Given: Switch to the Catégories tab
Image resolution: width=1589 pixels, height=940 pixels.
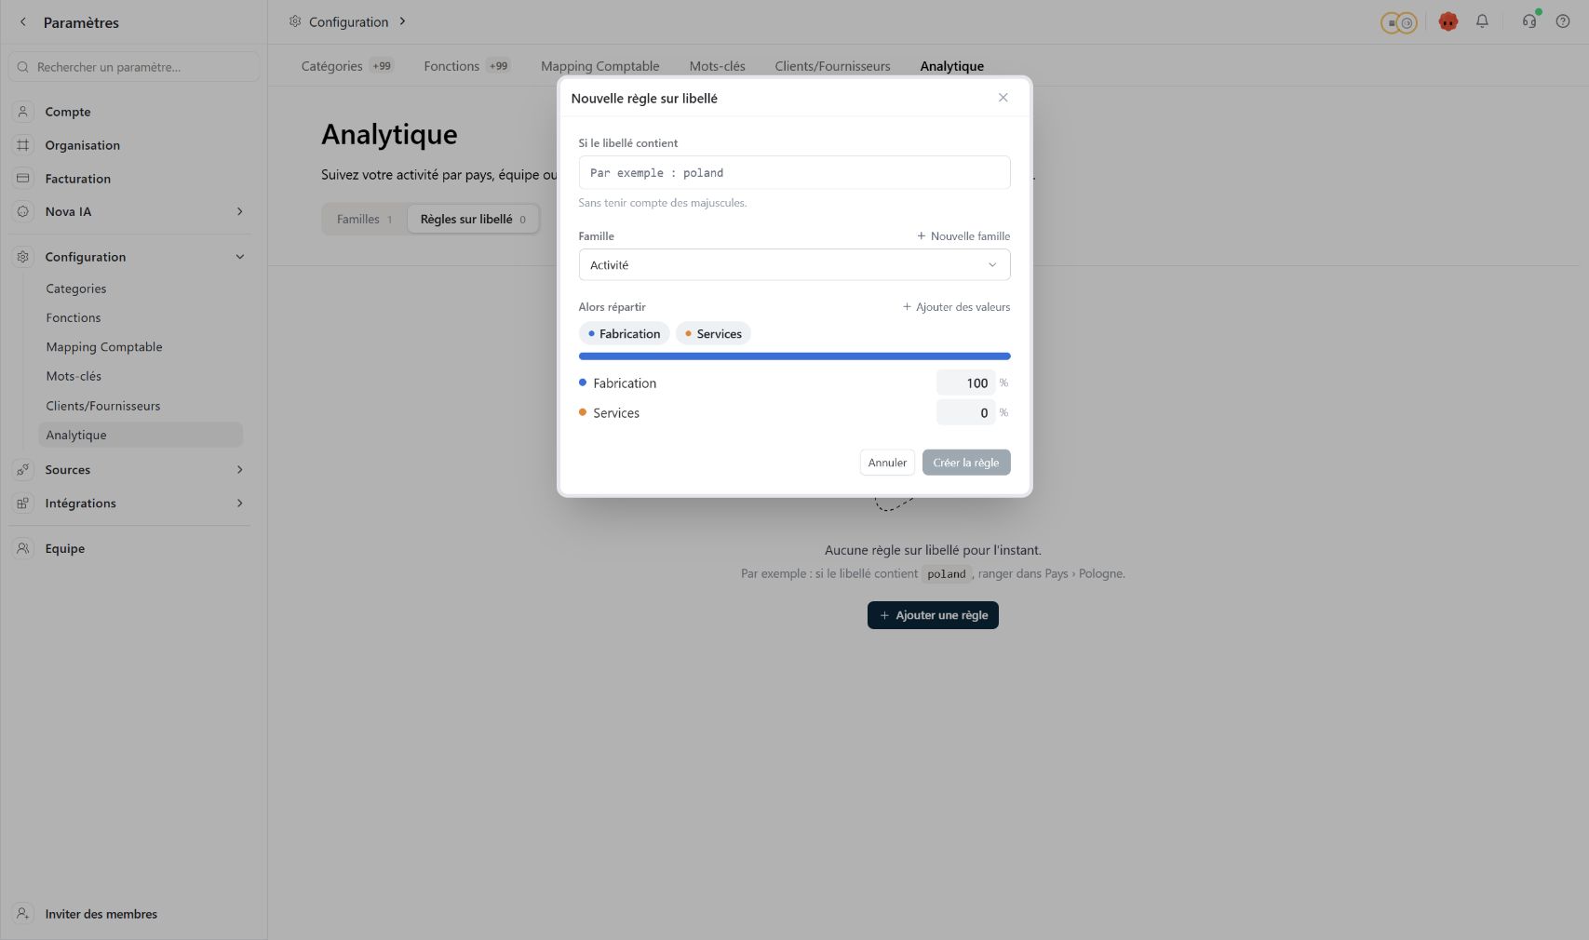Looking at the screenshot, I should (346, 66).
